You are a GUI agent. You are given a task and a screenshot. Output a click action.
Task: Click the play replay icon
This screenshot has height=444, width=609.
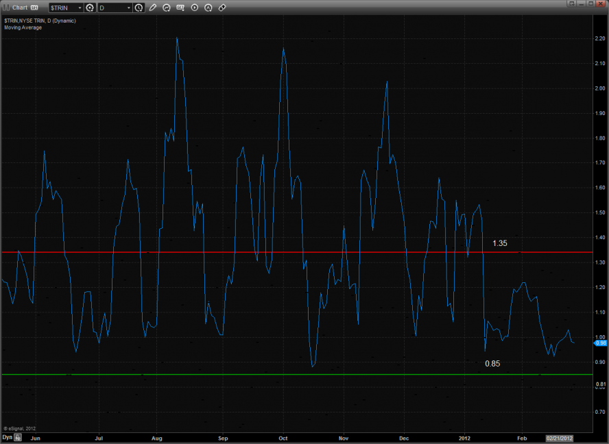(x=195, y=8)
